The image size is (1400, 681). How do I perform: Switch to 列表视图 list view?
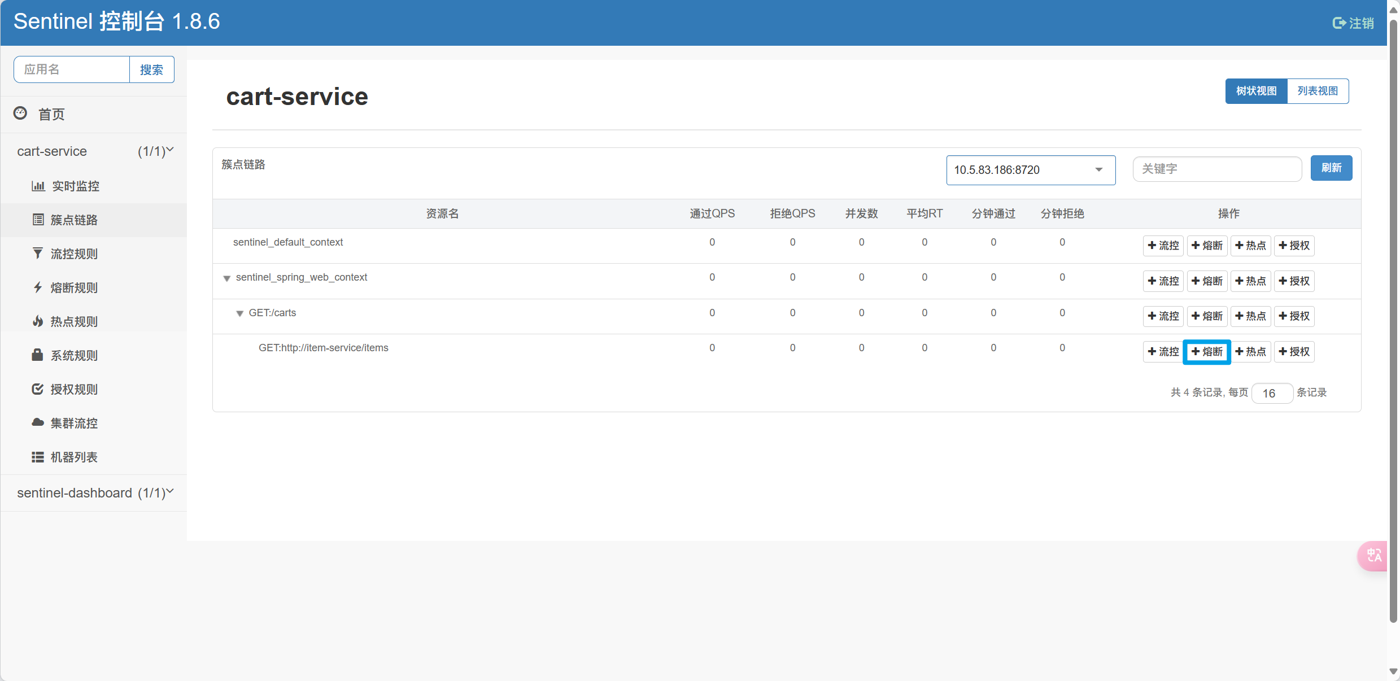tap(1317, 91)
